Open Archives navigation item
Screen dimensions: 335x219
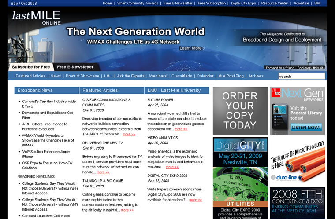256,76
